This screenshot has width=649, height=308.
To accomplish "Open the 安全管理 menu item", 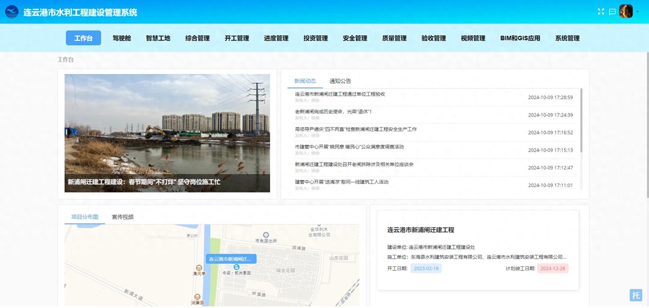I will tap(355, 38).
